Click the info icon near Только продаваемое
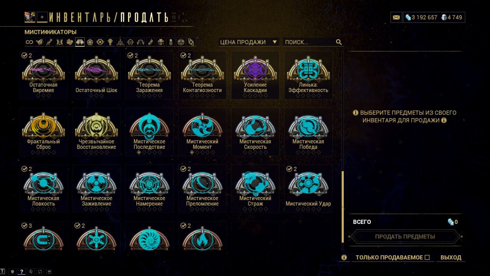Screen dimensions: 490x276 pos(344,258)
